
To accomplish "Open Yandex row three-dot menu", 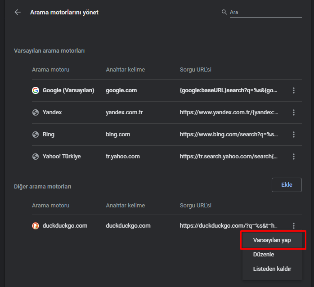I will 294,112.
